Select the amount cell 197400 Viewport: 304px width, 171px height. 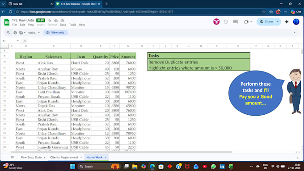point(128,92)
